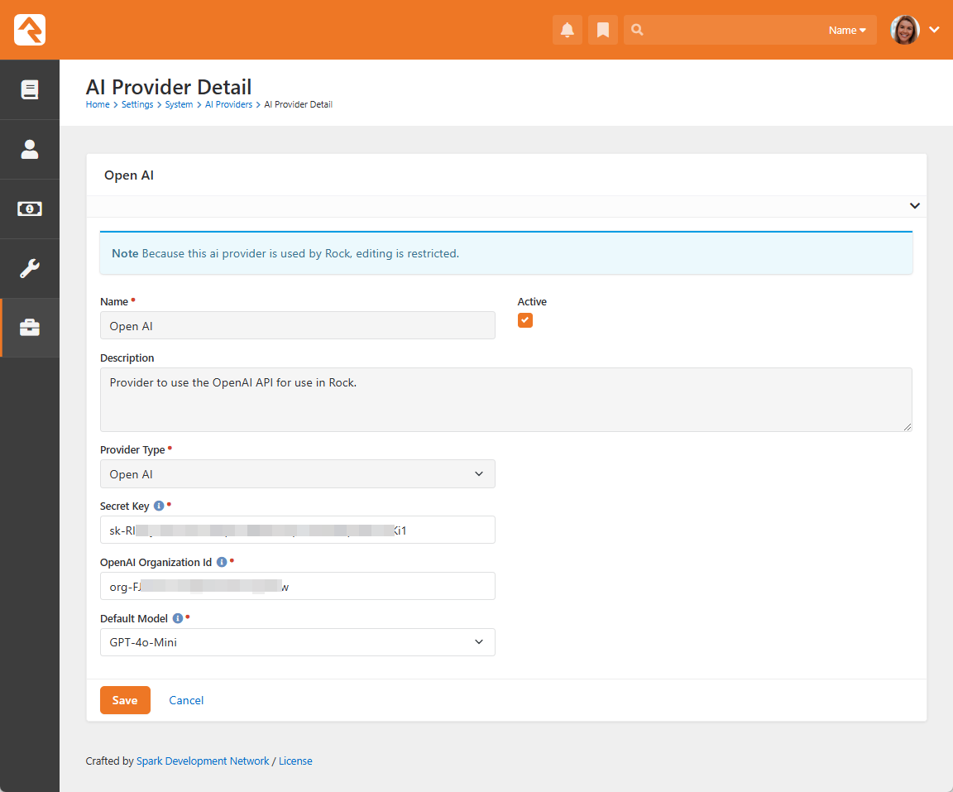The height and width of the screenshot is (792, 953).
Task: Click the Secret Key input field
Action: [297, 530]
